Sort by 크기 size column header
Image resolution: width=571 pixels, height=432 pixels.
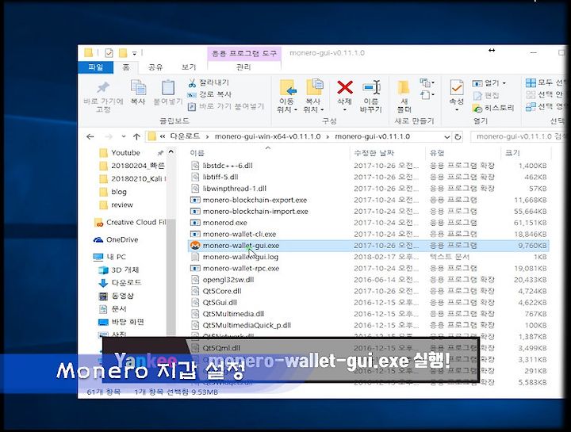(x=512, y=153)
